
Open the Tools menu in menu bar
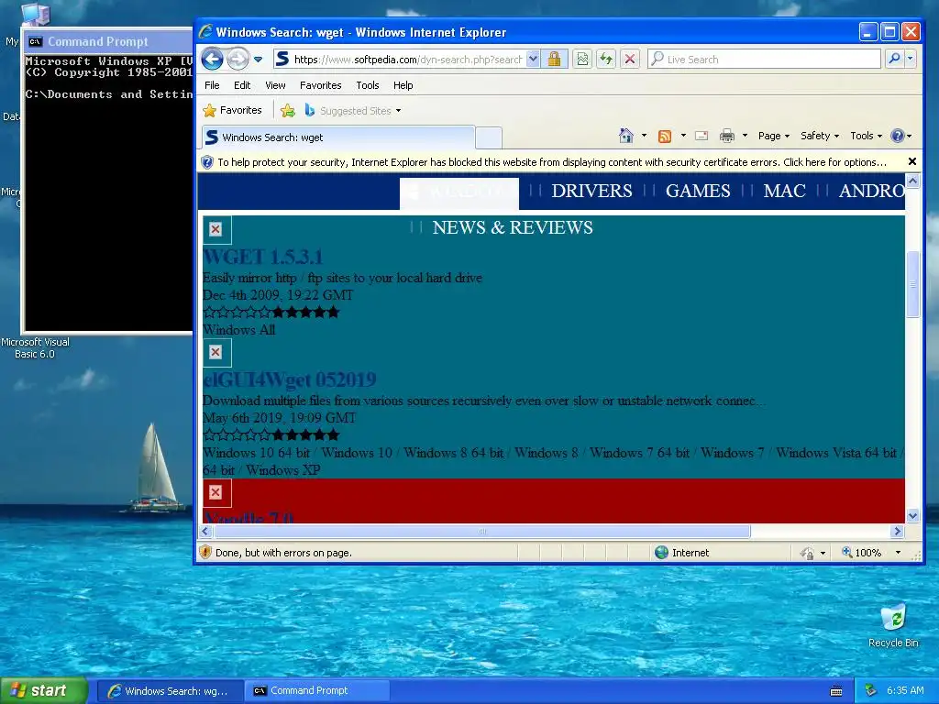[367, 85]
